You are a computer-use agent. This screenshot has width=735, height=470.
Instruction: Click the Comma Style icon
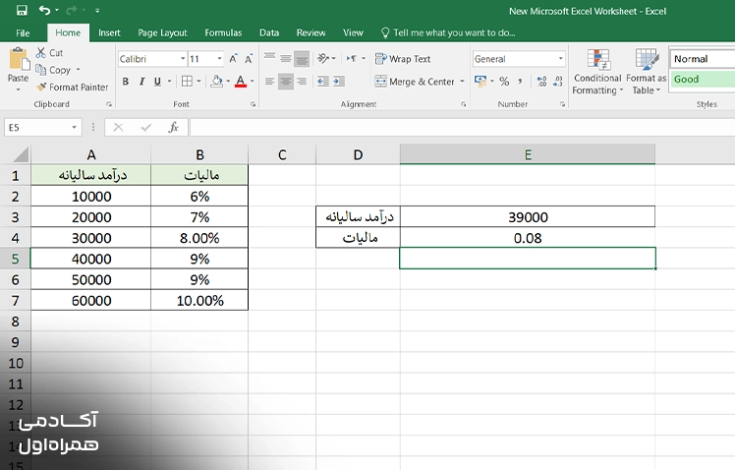(x=521, y=82)
